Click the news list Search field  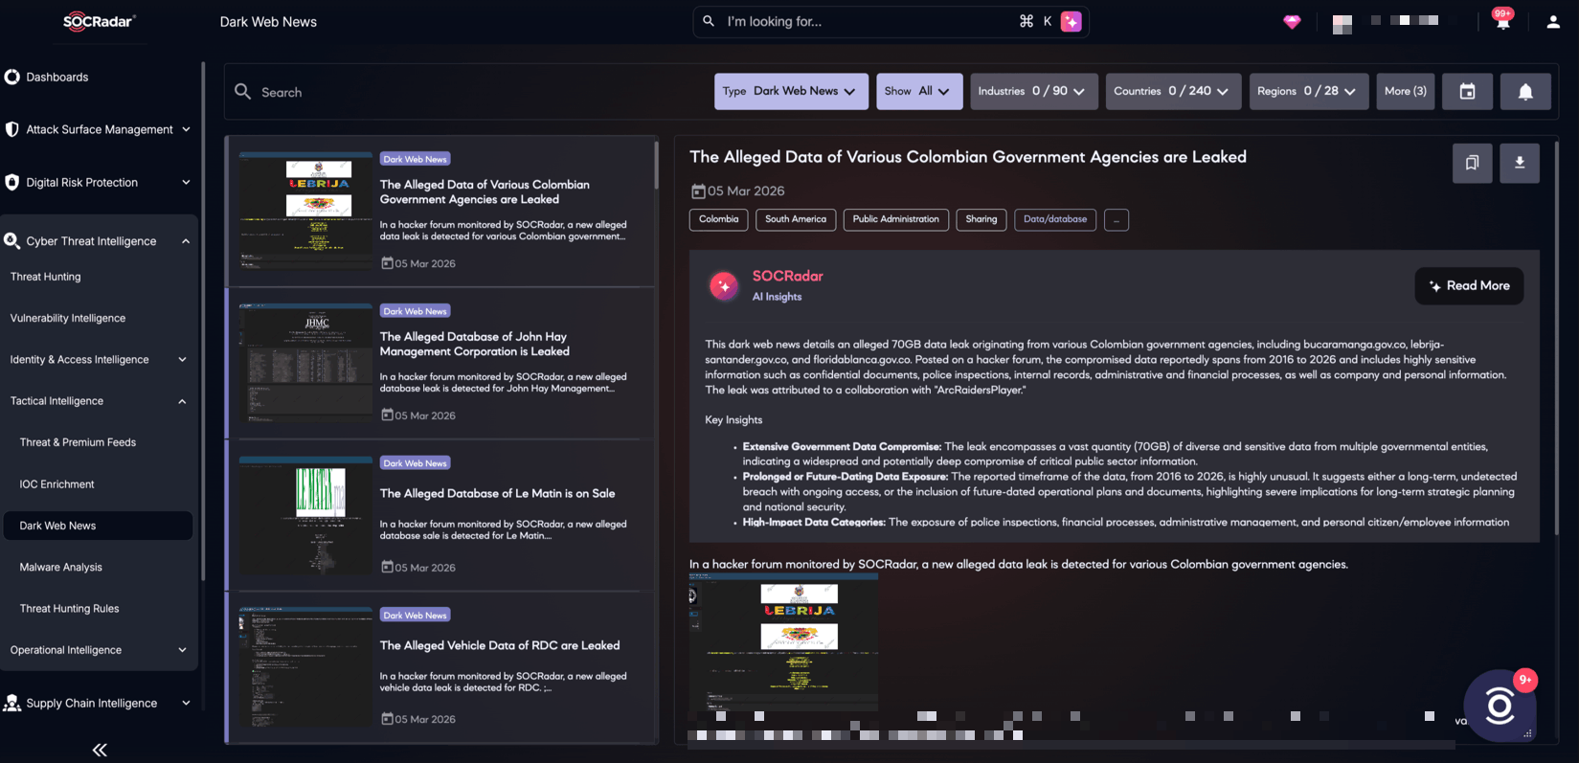[469, 92]
